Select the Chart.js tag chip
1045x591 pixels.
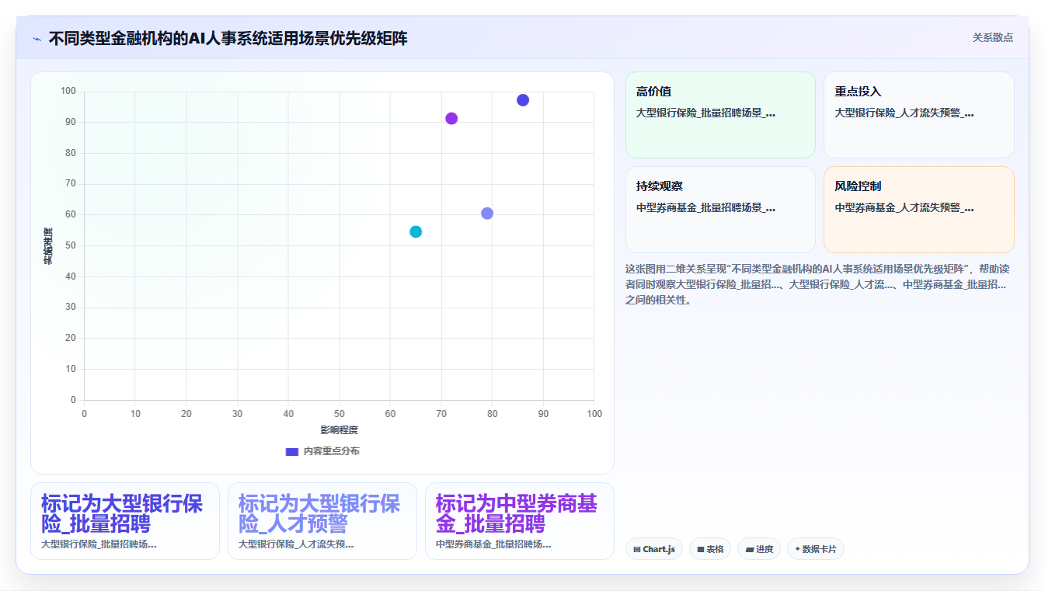tap(654, 549)
